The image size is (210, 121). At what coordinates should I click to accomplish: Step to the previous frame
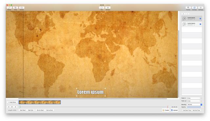(9, 107)
